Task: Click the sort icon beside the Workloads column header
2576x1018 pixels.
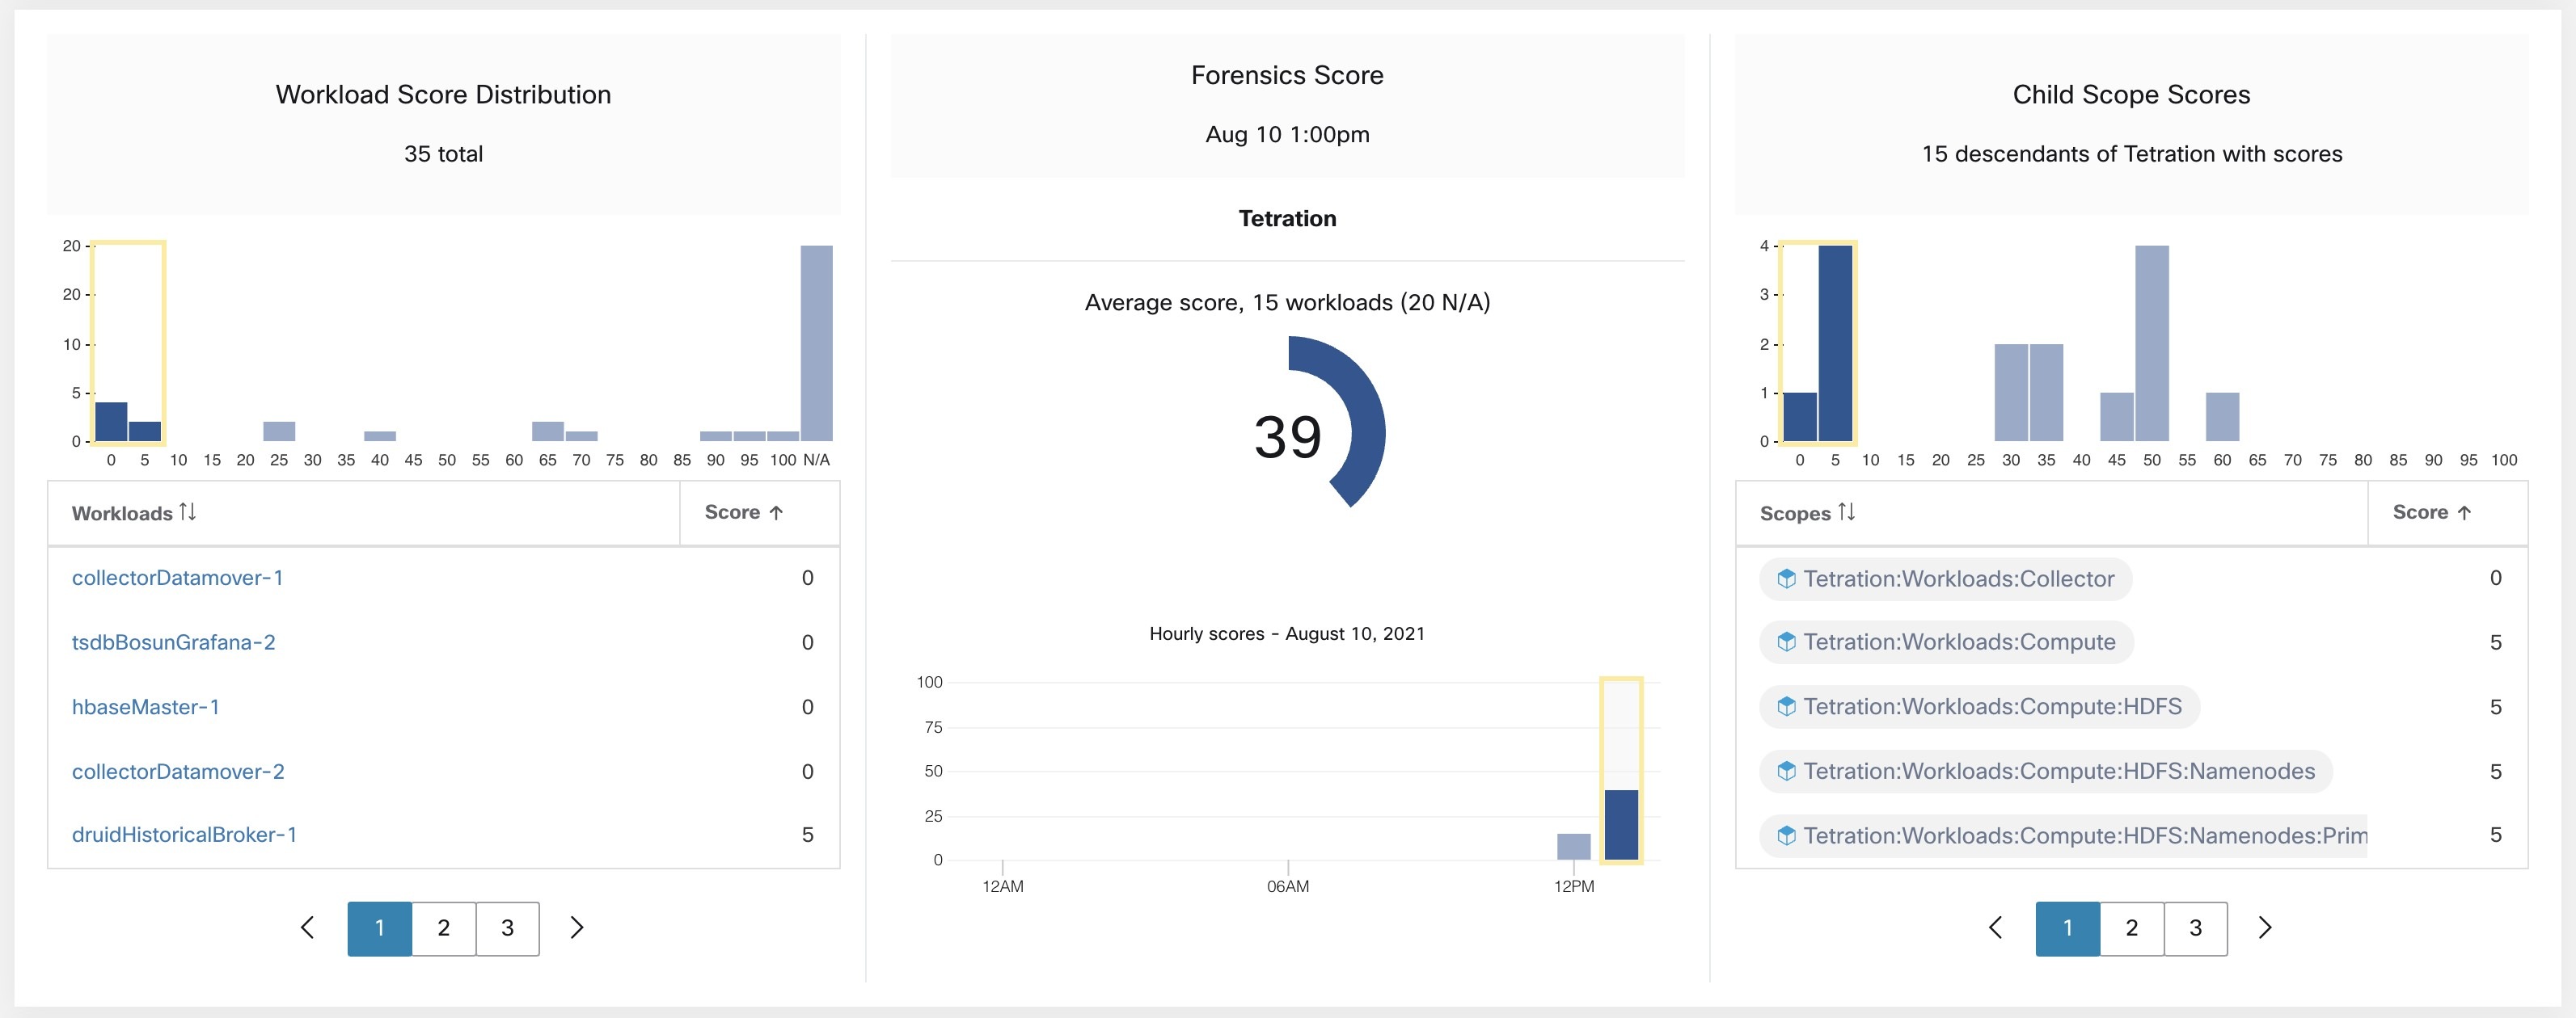Action: [x=188, y=512]
